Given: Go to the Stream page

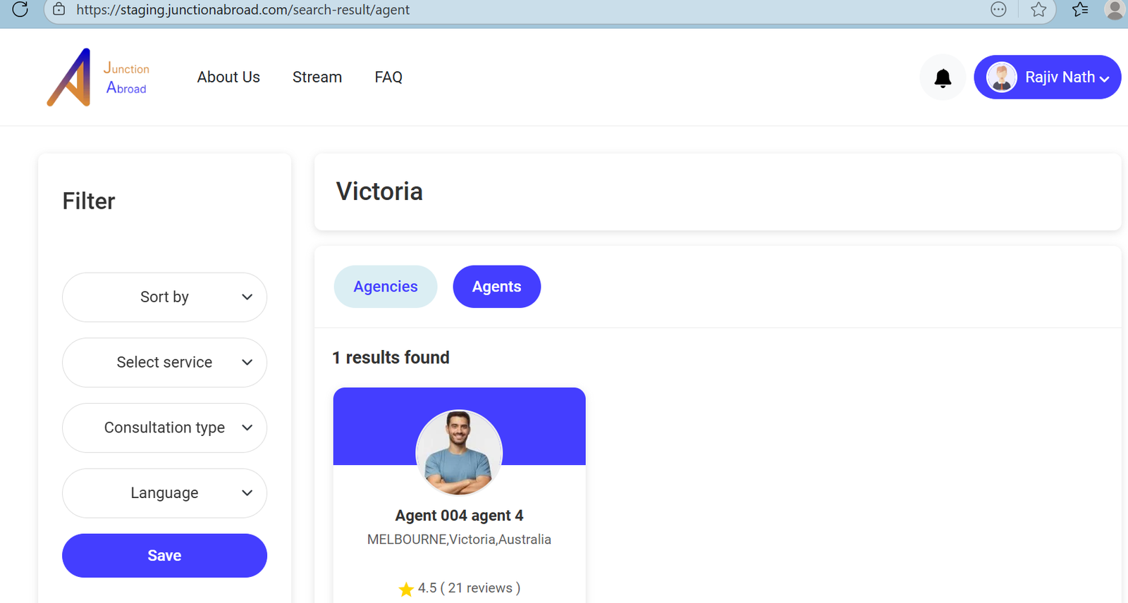Looking at the screenshot, I should 317,77.
